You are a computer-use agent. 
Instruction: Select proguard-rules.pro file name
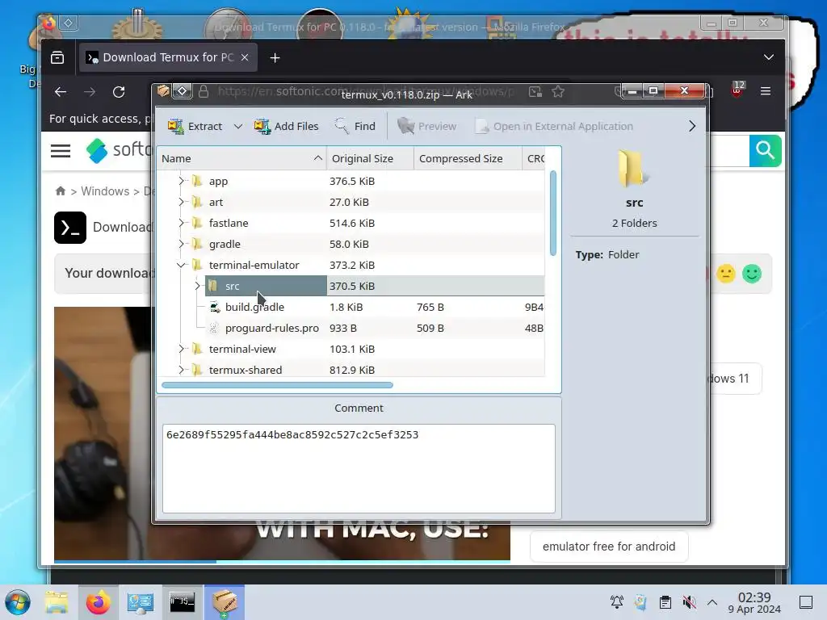[x=272, y=328]
